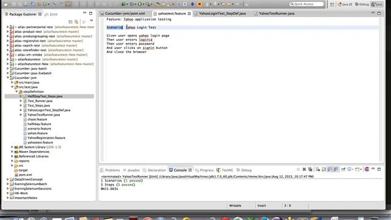Select YahooRegistration.feature file
The height and width of the screenshot is (220, 391).
[46, 137]
